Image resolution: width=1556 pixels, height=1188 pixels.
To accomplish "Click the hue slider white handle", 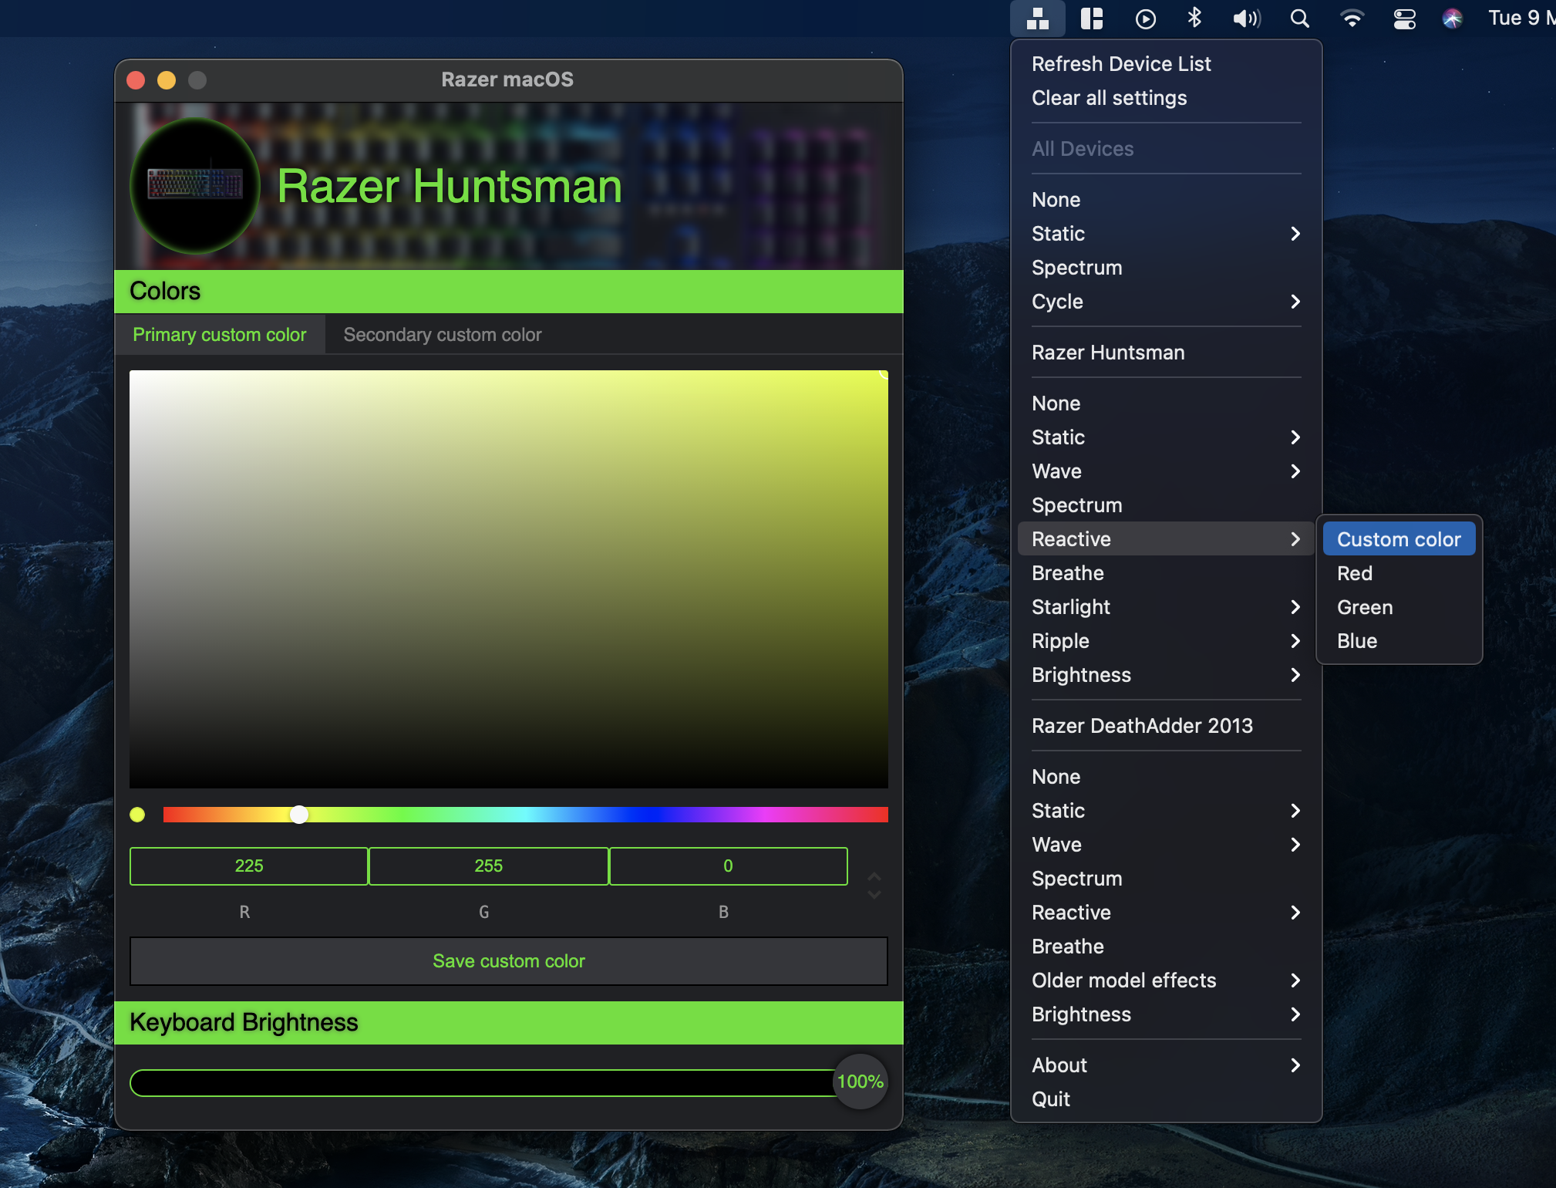I will (x=299, y=815).
